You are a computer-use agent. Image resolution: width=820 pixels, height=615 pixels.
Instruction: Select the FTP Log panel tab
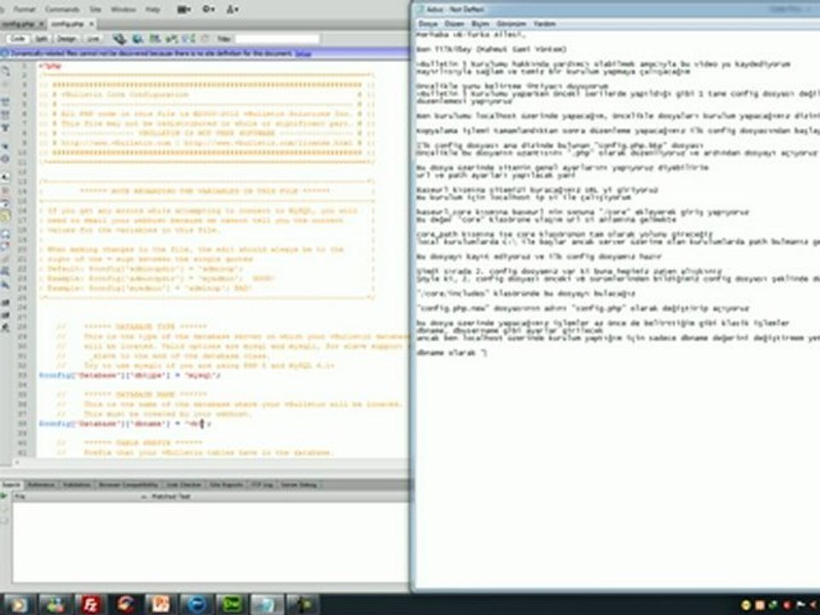tap(262, 485)
